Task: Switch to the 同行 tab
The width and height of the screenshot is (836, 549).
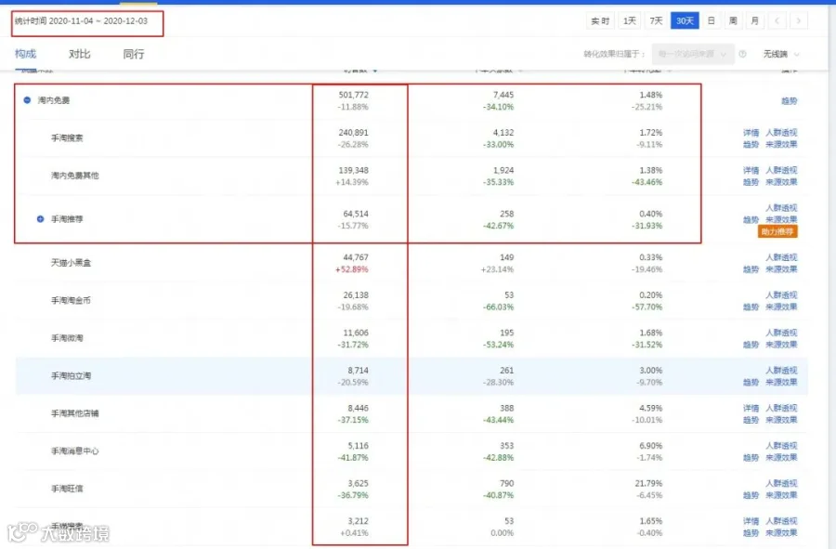Action: pos(133,54)
